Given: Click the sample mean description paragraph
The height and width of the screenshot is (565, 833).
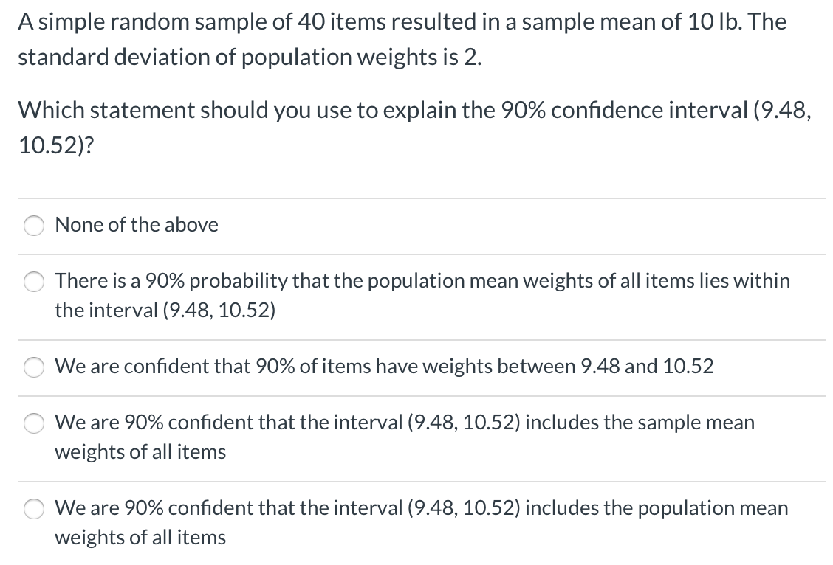Looking at the screenshot, I should pos(402,38).
